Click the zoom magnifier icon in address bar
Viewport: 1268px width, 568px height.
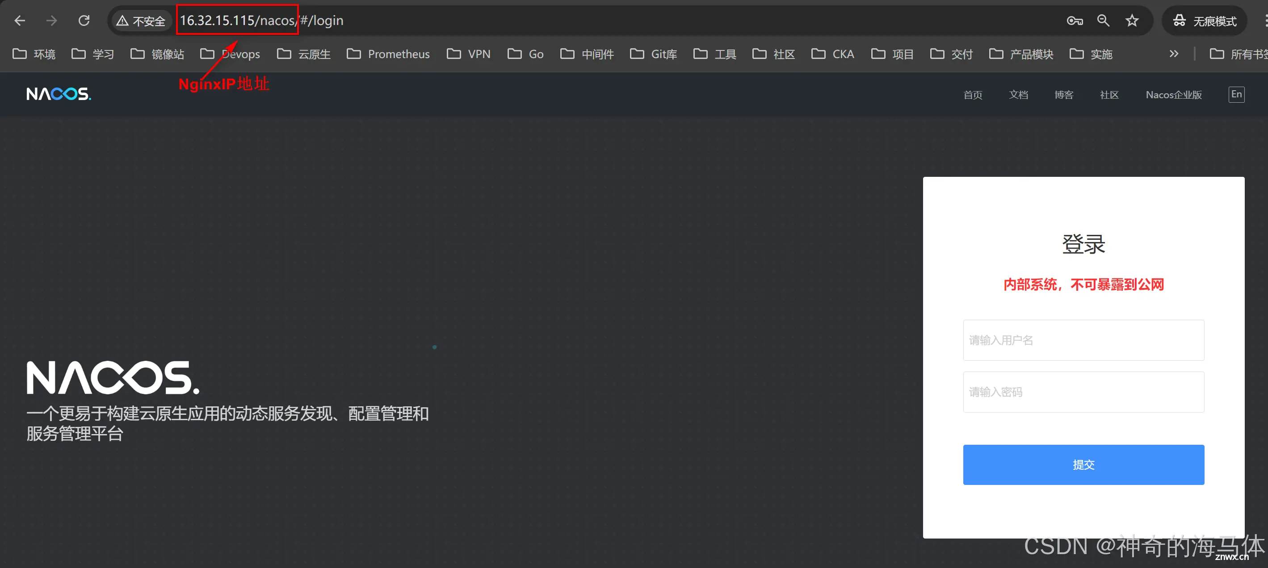click(1103, 21)
